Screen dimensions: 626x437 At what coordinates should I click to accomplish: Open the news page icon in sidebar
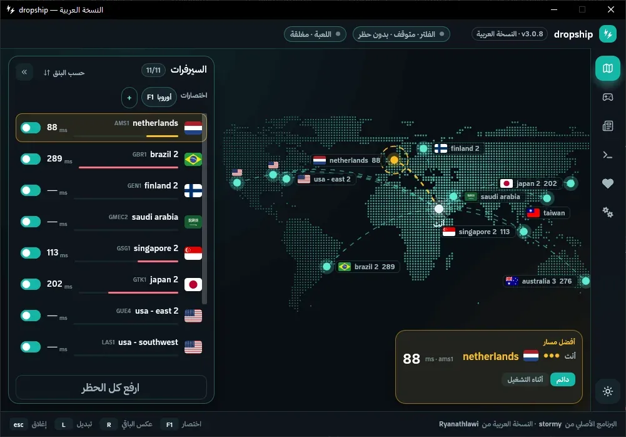click(608, 126)
